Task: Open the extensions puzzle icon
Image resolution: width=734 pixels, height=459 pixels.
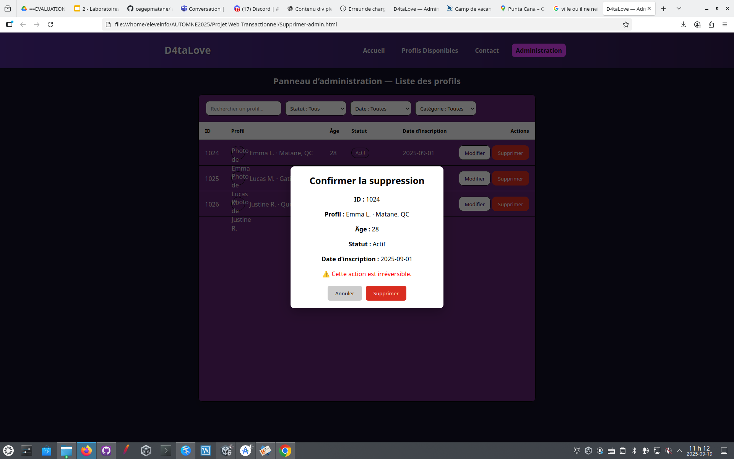Action: pyautogui.click(x=711, y=24)
